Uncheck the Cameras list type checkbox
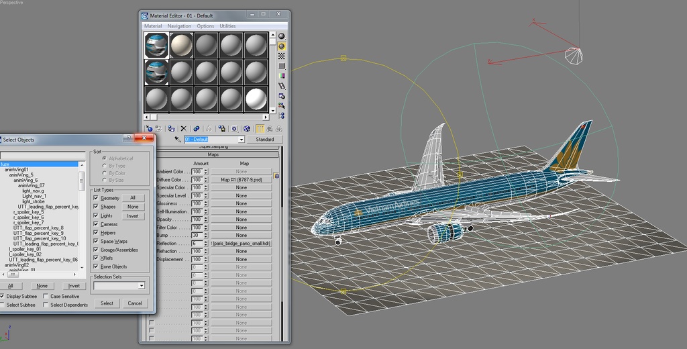Viewport: 687px width, 349px height. (96, 224)
